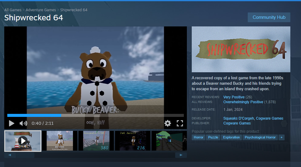The image size is (301, 167).
Task: Open Very Positive recent reviews
Action: [x=234, y=97]
